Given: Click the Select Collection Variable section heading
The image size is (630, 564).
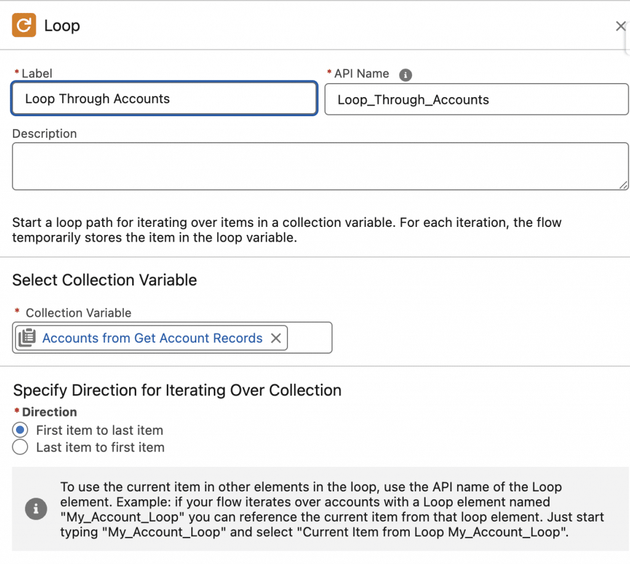Looking at the screenshot, I should pos(105,280).
